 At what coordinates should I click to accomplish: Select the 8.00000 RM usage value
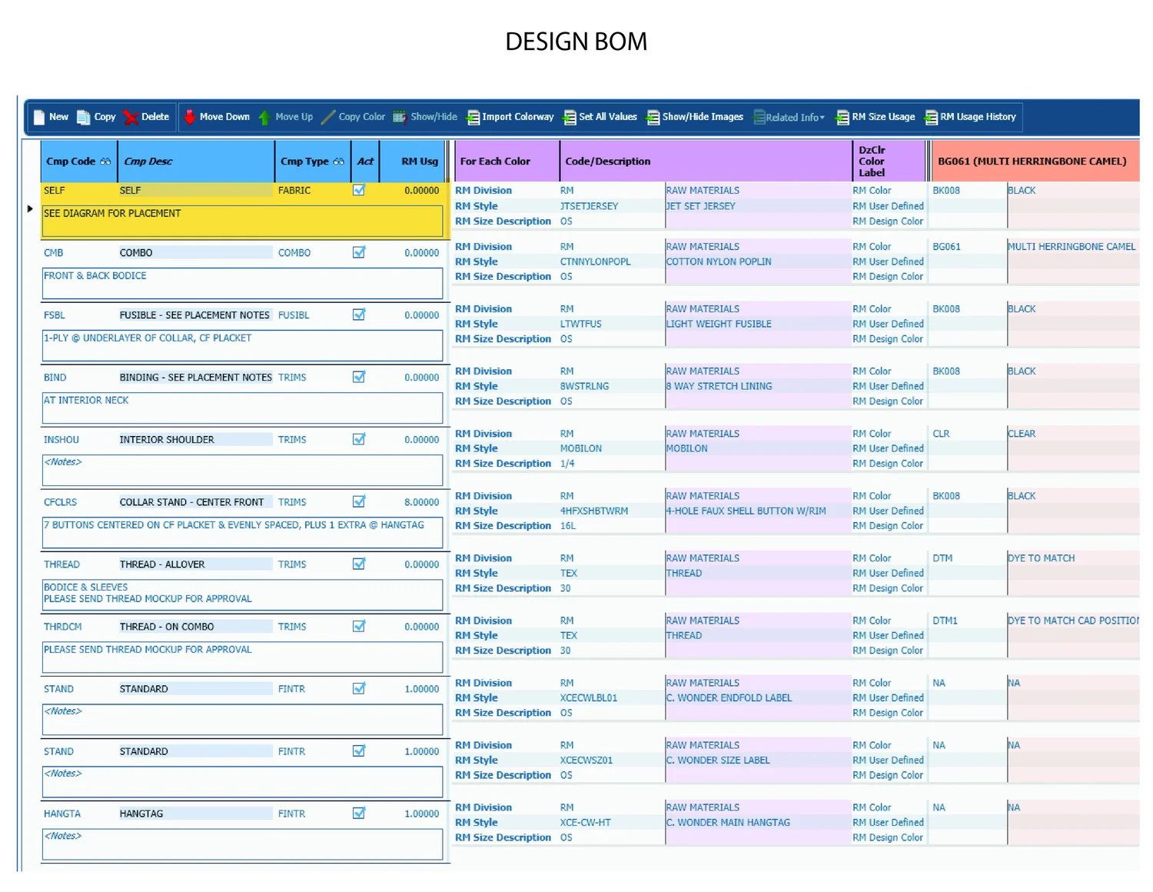click(x=422, y=502)
